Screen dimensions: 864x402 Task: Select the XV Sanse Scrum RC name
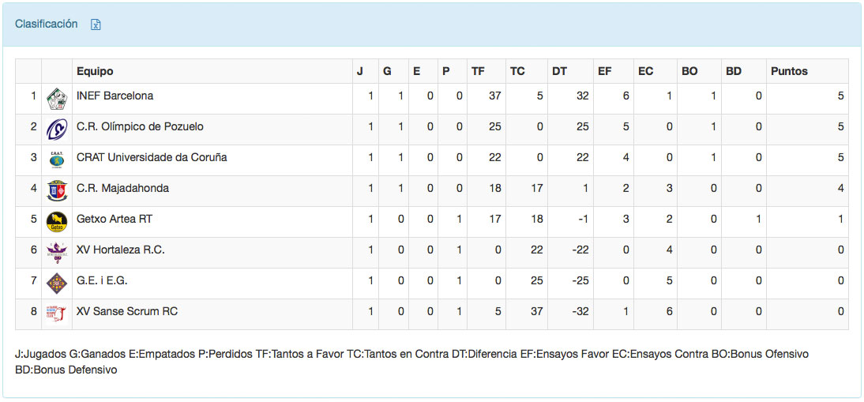click(127, 311)
